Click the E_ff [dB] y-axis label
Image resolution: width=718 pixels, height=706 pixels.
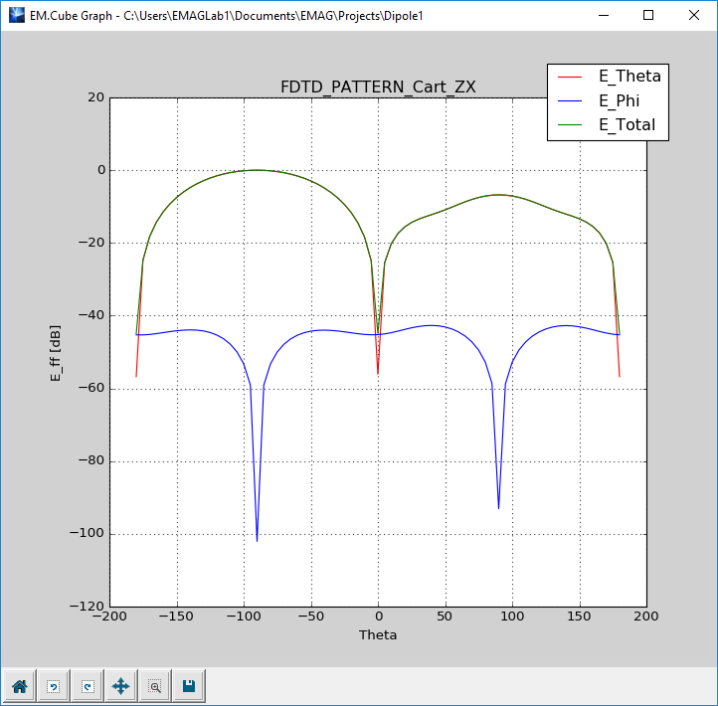[58, 352]
